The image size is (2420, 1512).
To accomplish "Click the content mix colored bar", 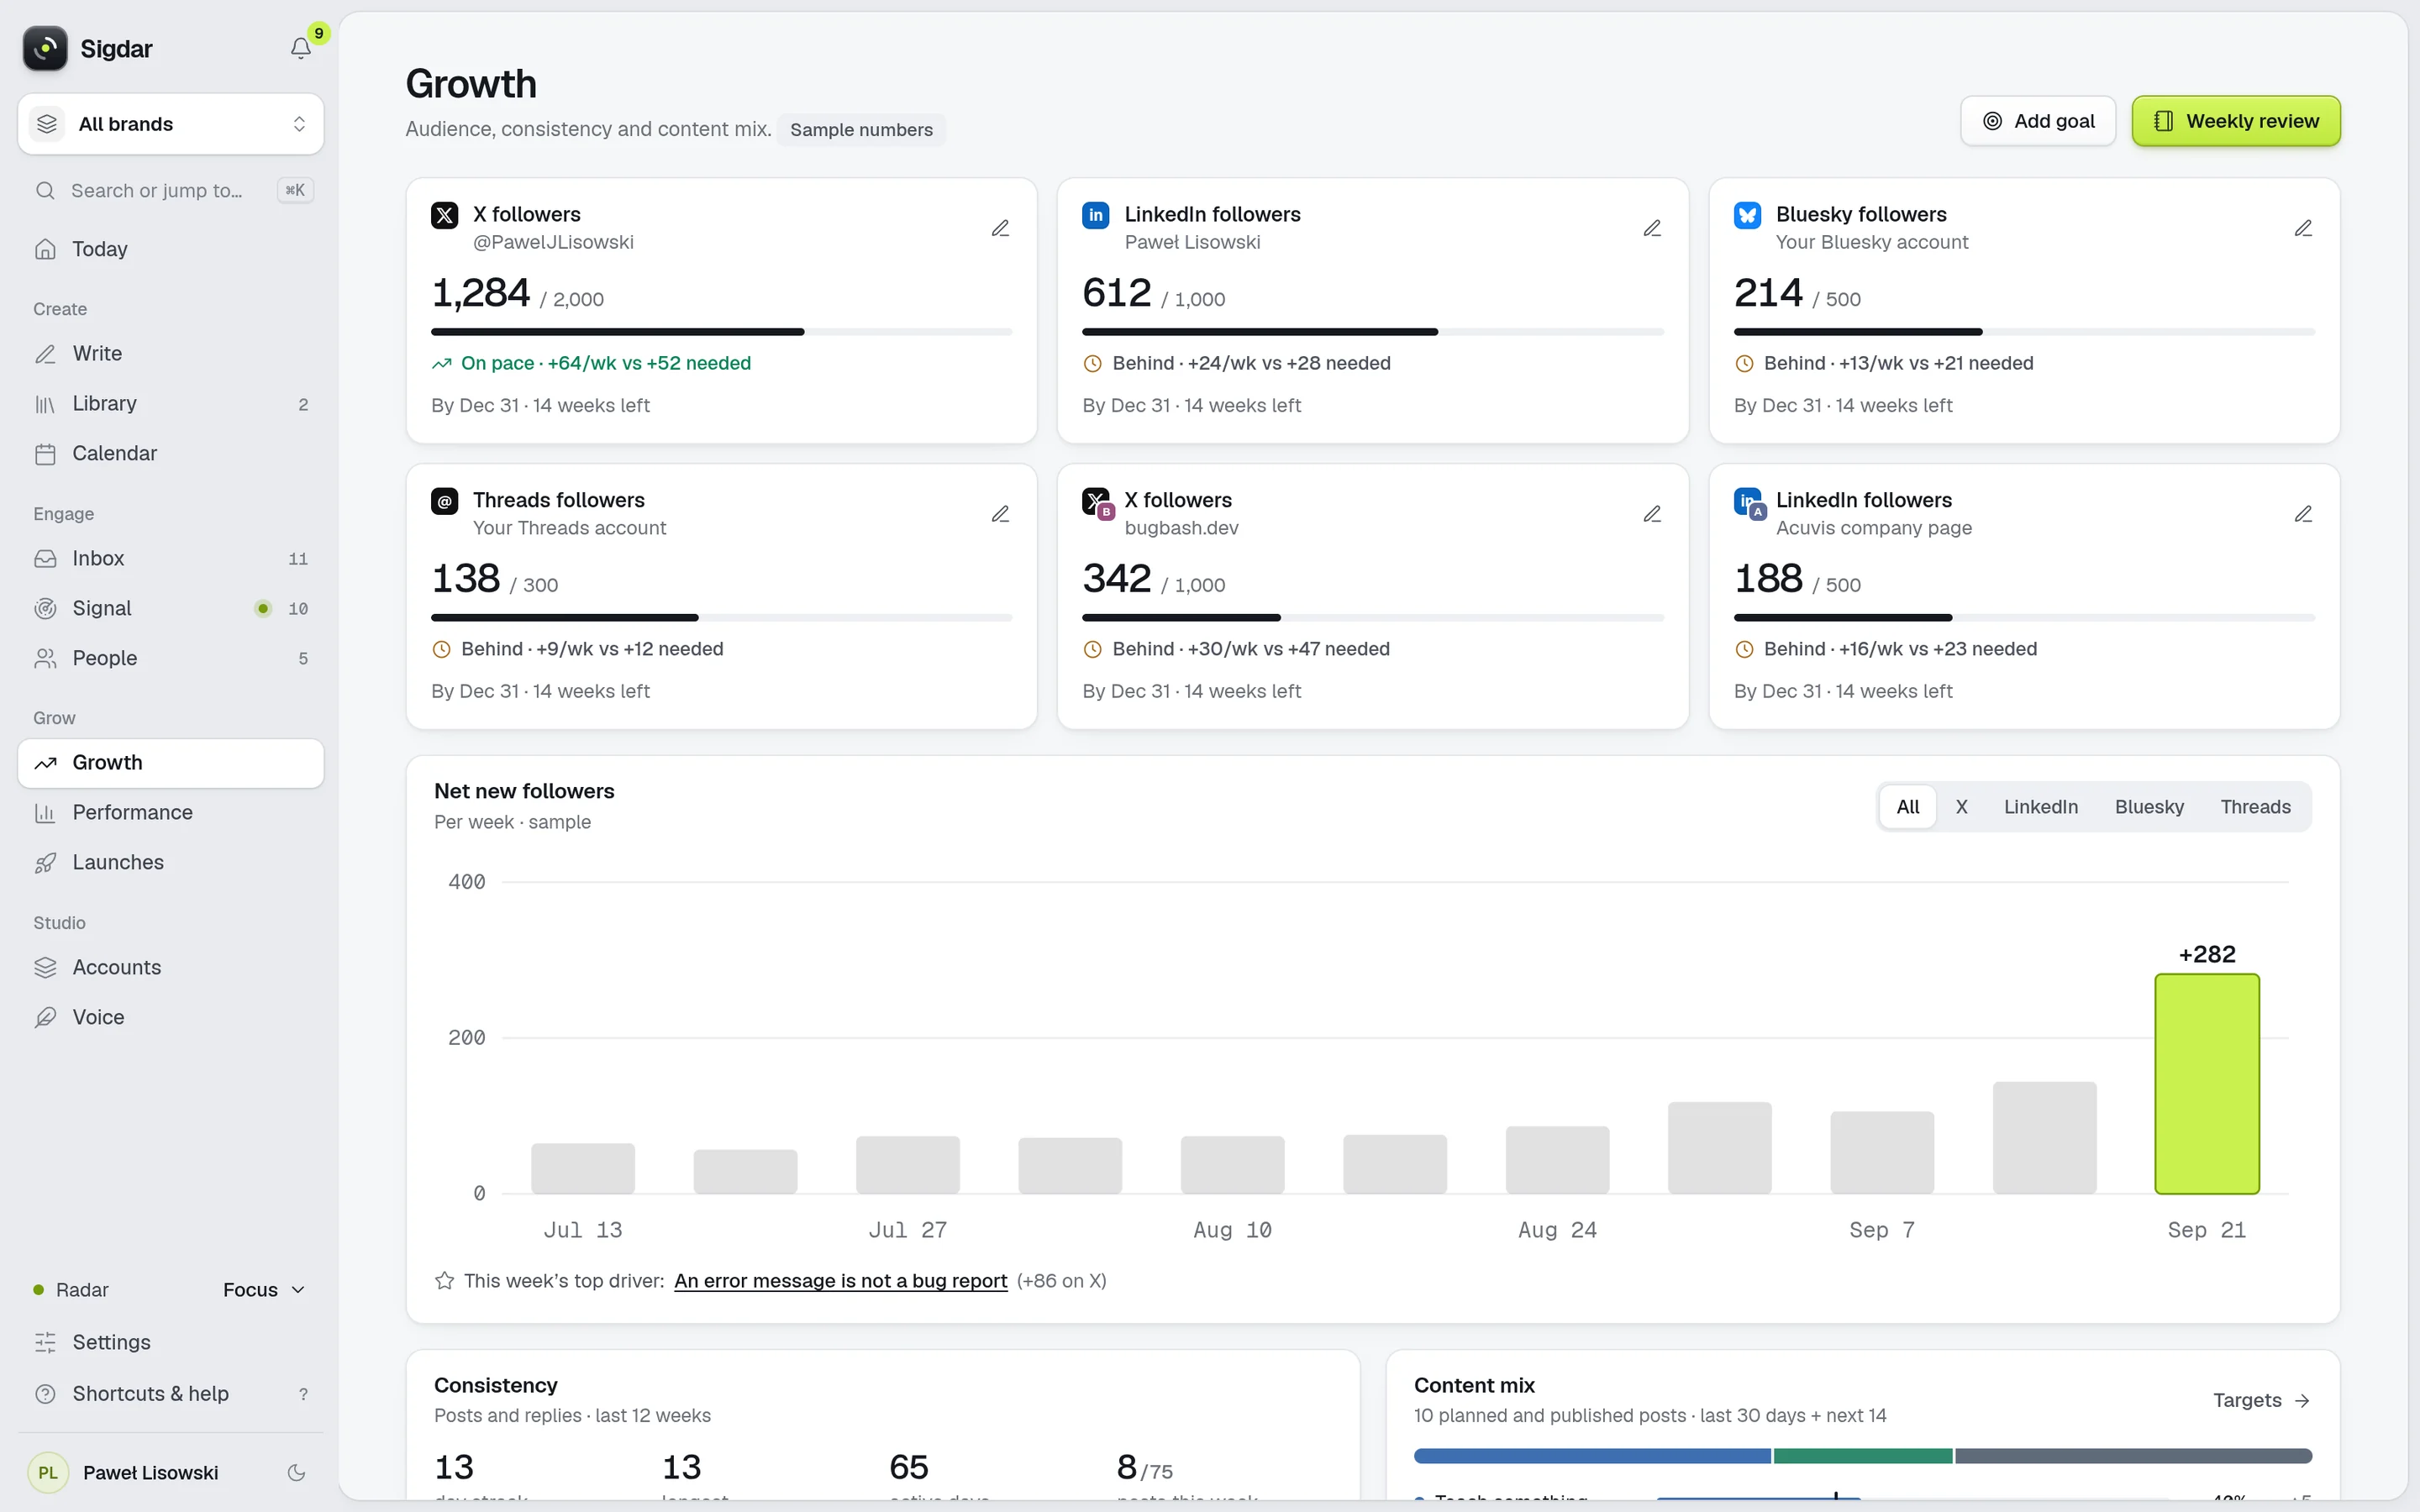I will [1862, 1456].
